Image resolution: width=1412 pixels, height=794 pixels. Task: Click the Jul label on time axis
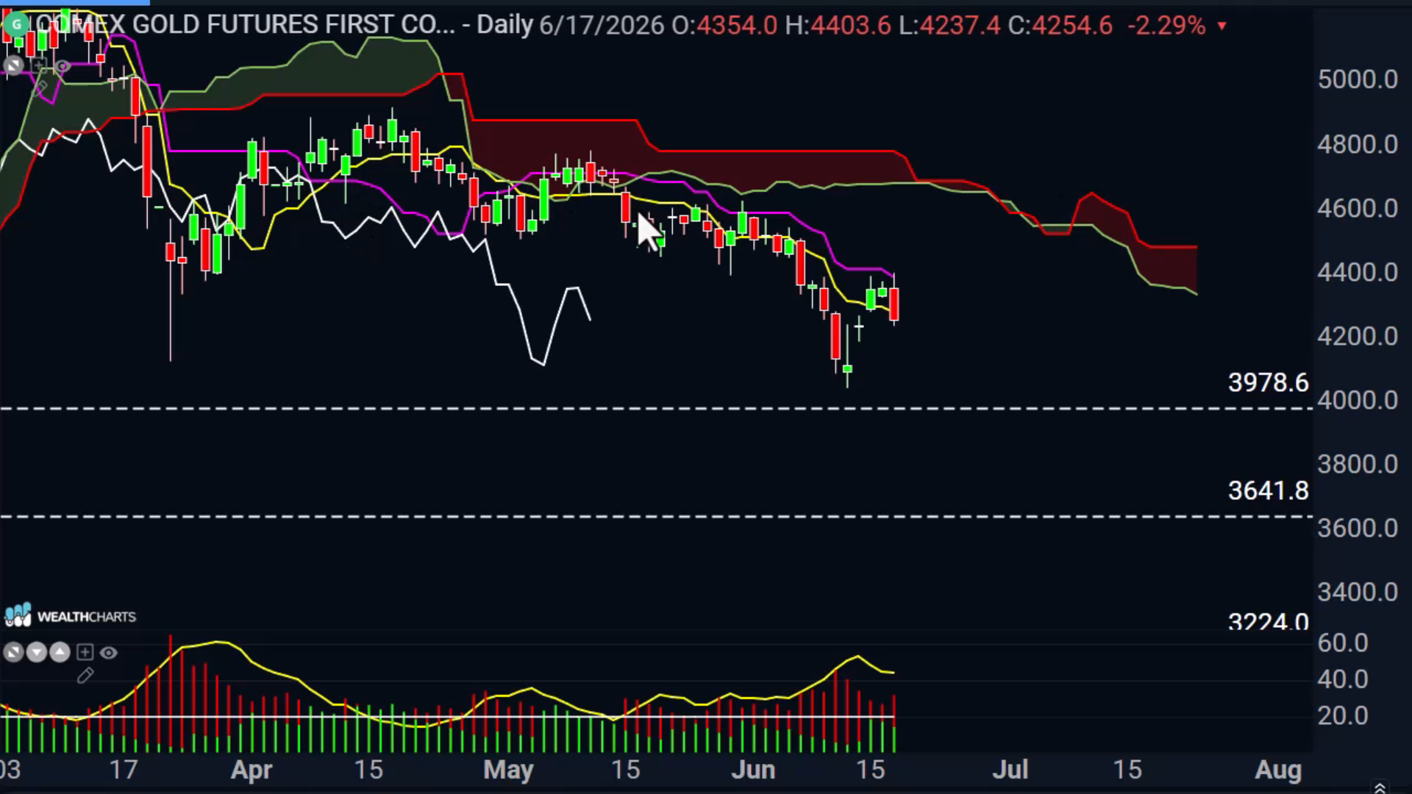tap(1010, 770)
